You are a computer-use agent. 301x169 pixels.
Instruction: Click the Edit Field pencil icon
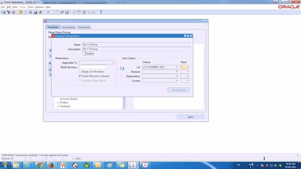coord(74,12)
